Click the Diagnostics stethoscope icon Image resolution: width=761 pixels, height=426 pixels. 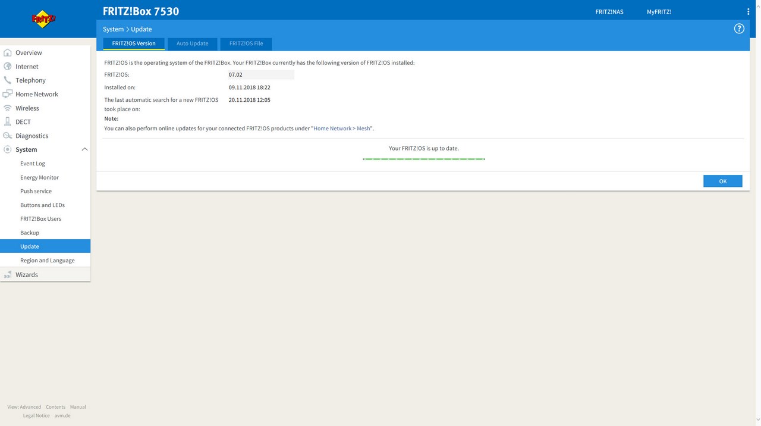point(8,136)
